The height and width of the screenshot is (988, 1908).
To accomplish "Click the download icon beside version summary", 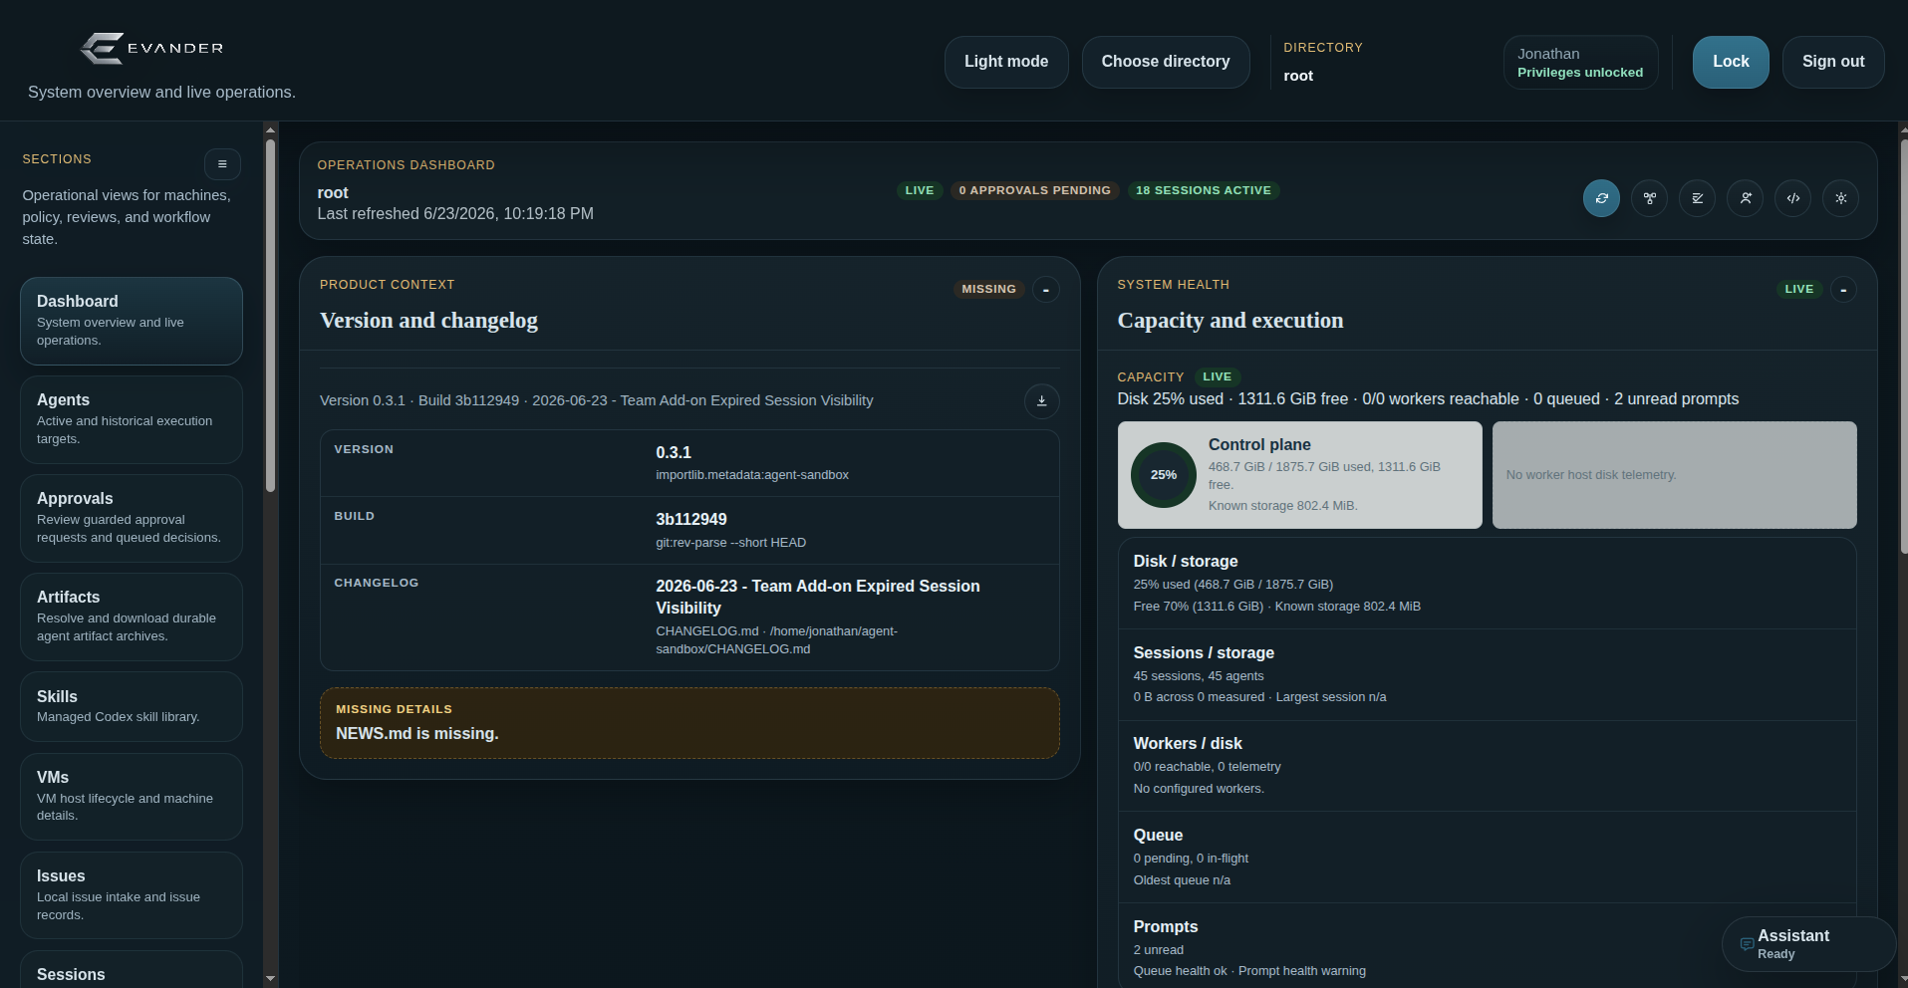I will 1041,401.
